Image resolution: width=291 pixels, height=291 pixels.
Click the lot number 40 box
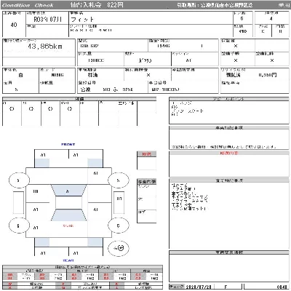point(14,24)
